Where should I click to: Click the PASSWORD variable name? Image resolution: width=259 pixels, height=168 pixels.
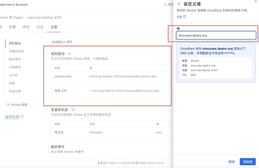tap(96, 133)
